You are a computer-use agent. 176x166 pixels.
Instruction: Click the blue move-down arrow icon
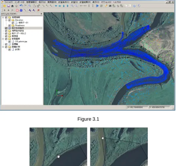tap(68, 6)
